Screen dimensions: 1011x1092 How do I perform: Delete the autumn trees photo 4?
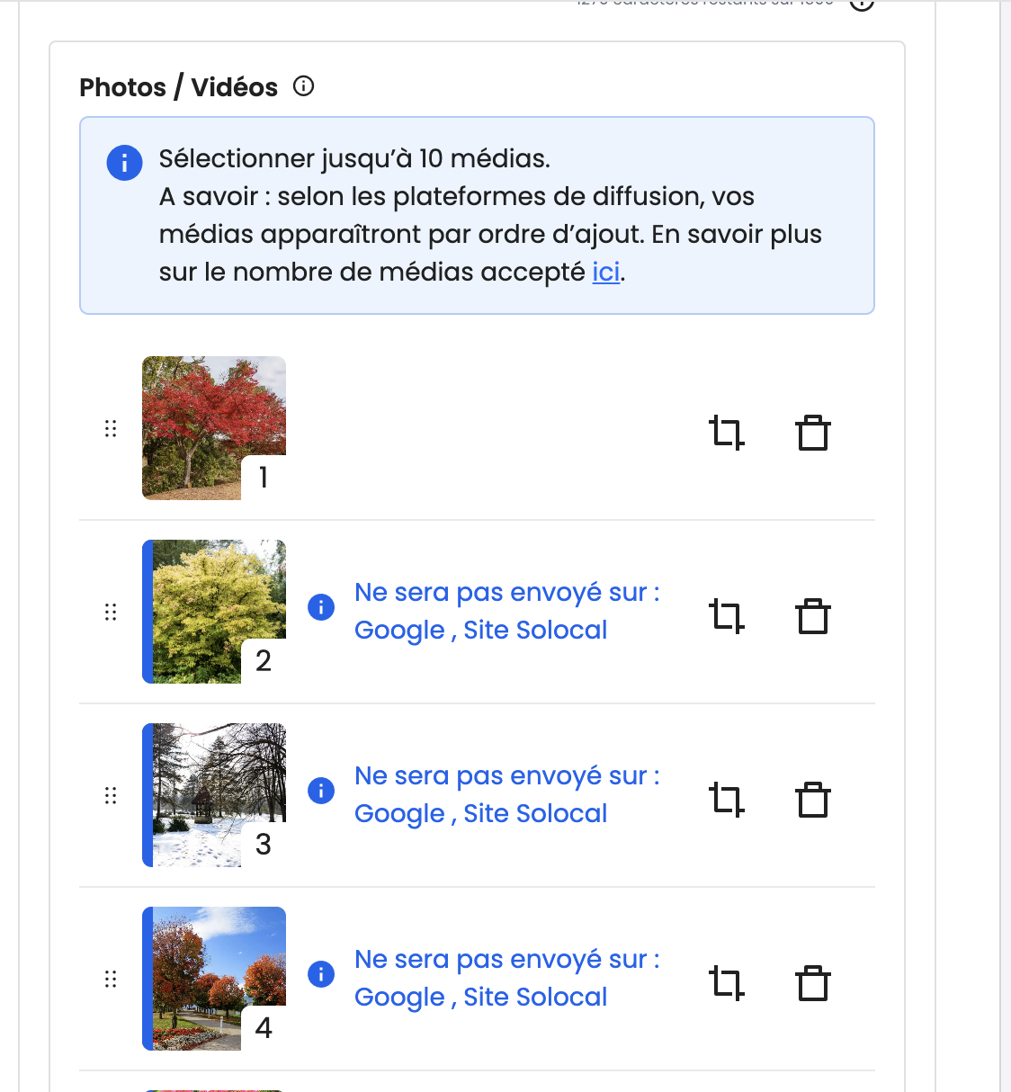[x=812, y=983]
